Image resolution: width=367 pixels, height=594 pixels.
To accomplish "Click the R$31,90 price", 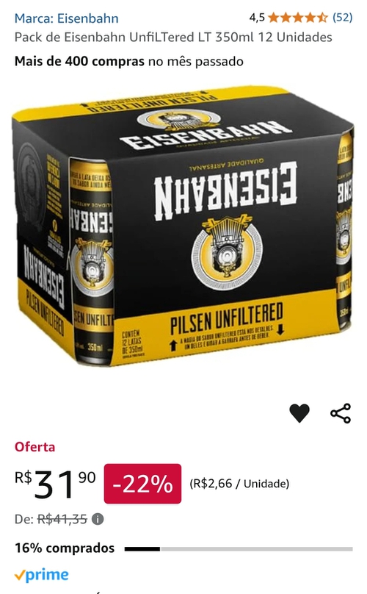I will [x=55, y=483].
